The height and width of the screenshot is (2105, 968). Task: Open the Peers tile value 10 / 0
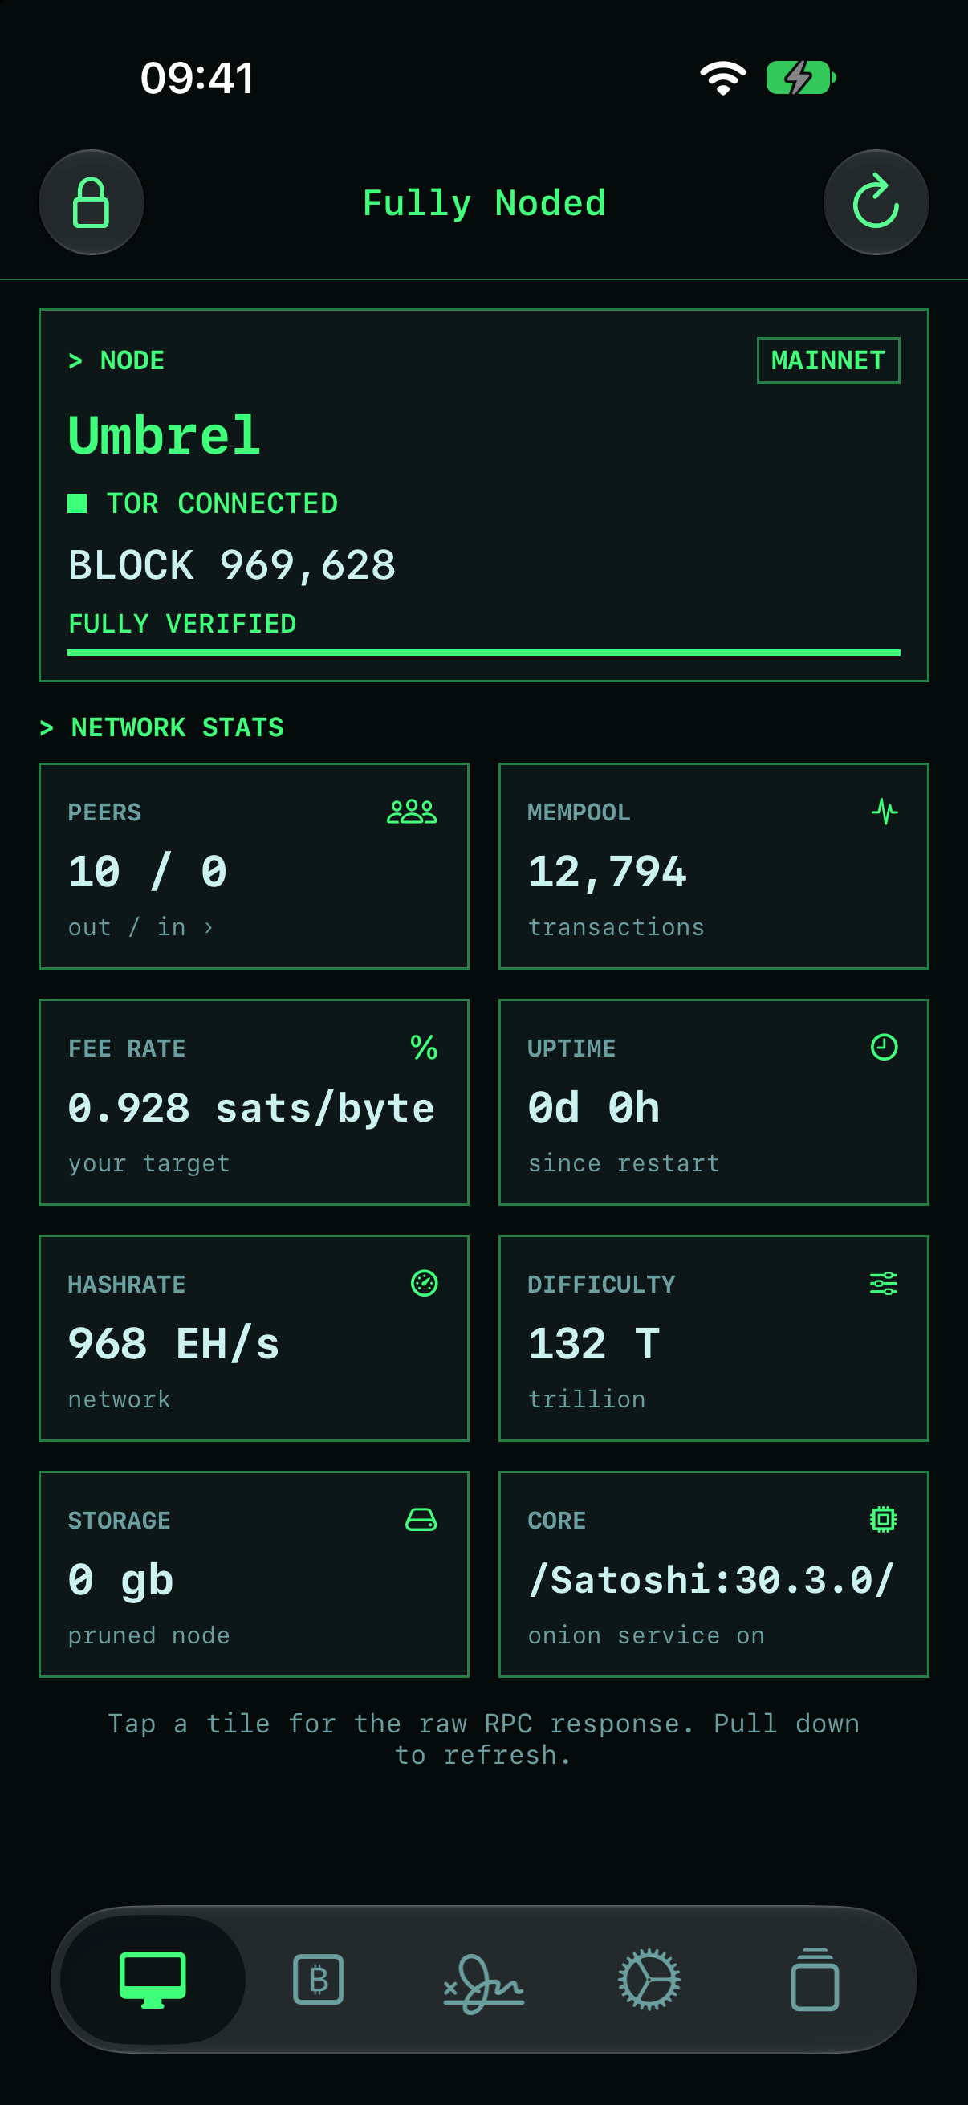click(148, 872)
